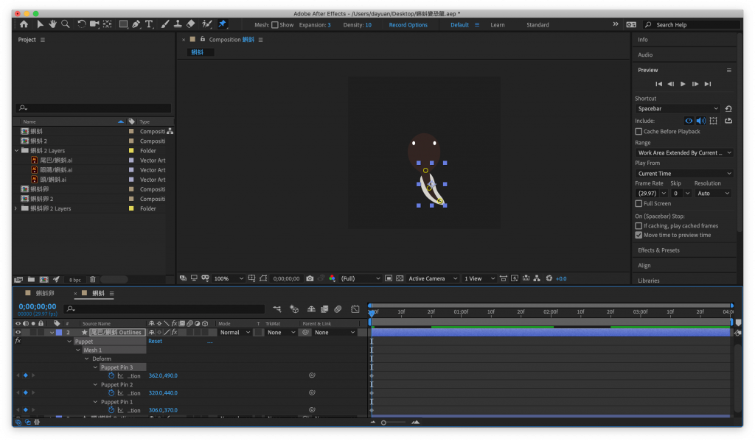This screenshot has height=441, width=755.
Task: Uncheck Move time to preview time
Action: point(639,235)
